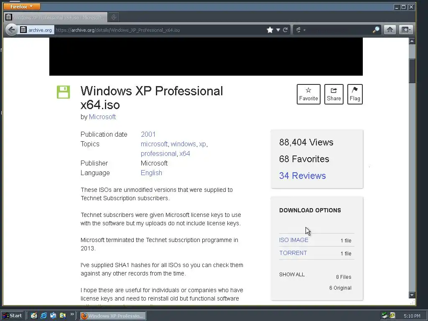Click the page scrollbar down arrow
The image size is (428, 321).
(x=412, y=295)
